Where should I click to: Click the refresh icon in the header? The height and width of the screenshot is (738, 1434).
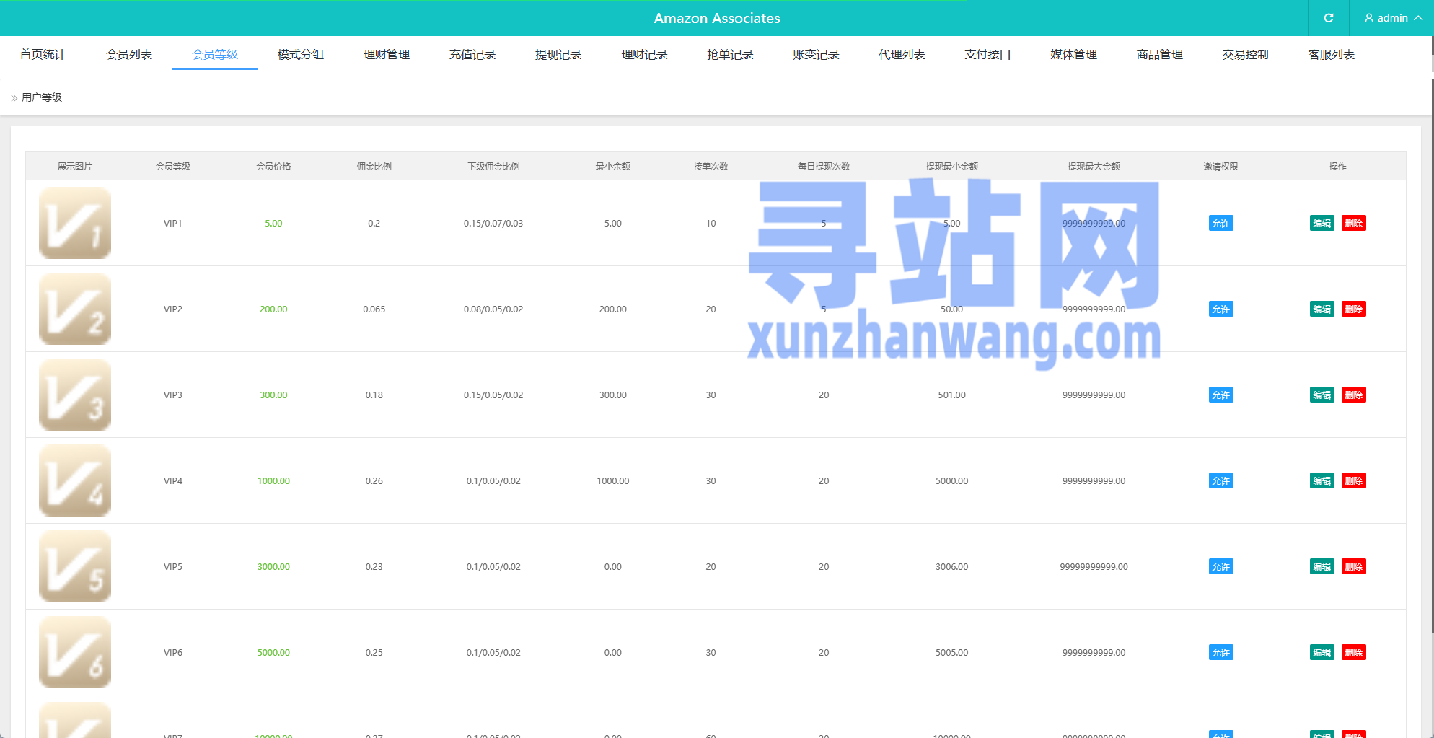click(1328, 17)
